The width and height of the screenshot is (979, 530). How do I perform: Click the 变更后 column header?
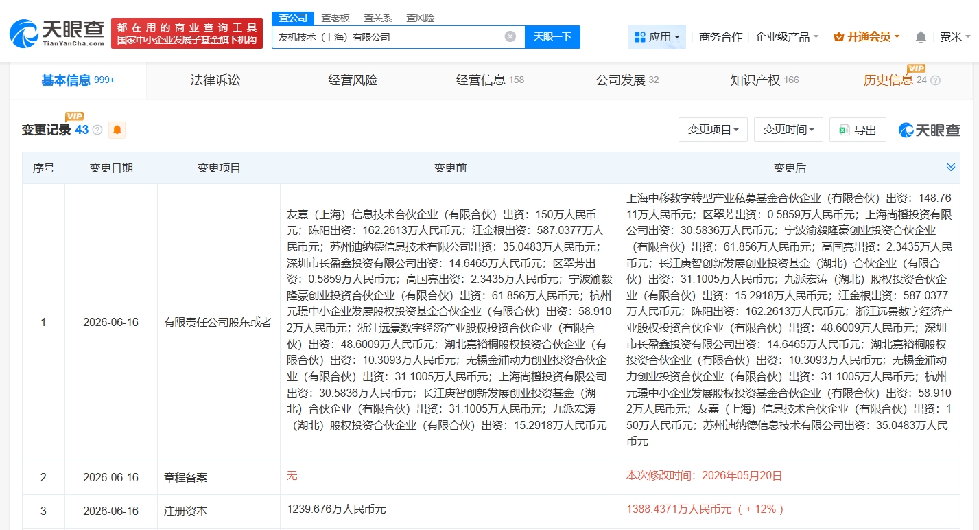790,168
